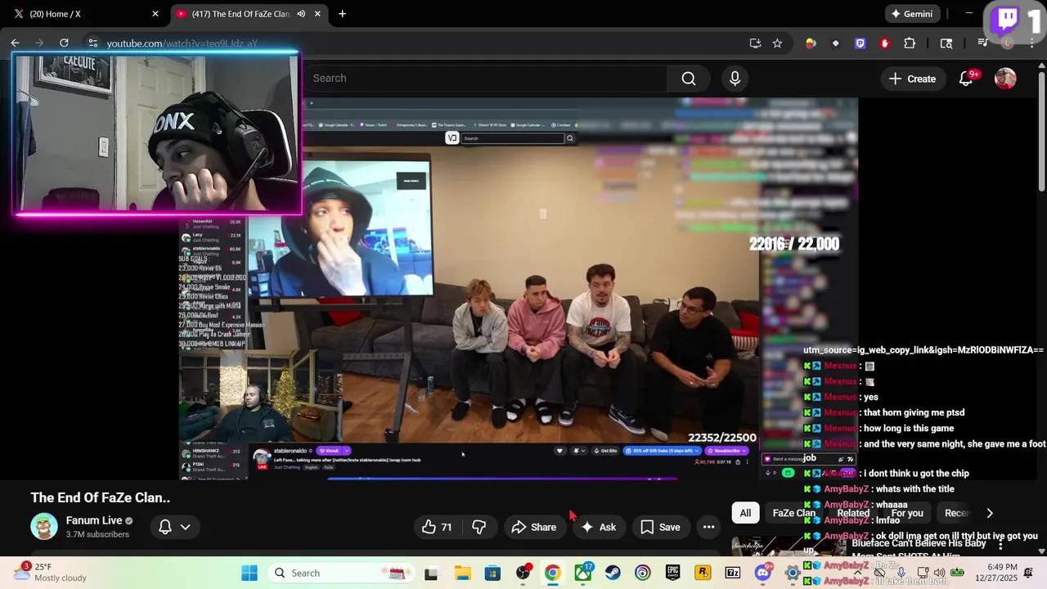Open Google Chrome from the taskbar
Viewport: 1047px width, 589px height.
click(553, 573)
